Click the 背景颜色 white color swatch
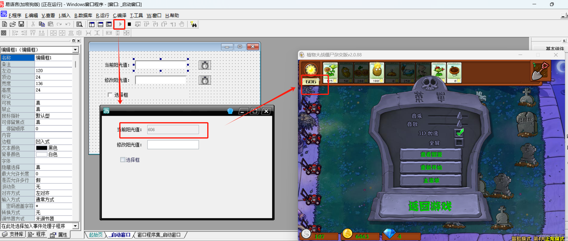 pyautogui.click(x=42, y=154)
